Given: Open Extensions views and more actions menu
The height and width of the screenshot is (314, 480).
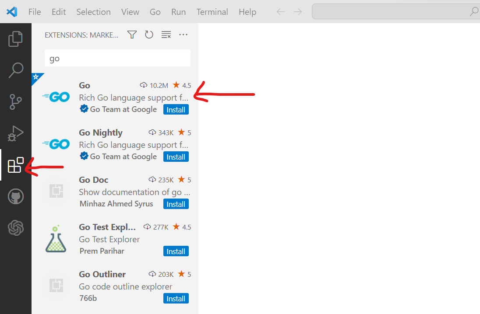Looking at the screenshot, I should (184, 35).
